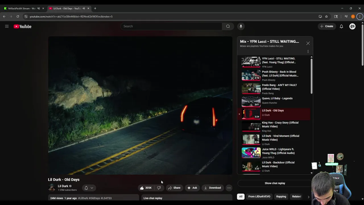This screenshot has height=205, width=364.
Task: View site information icon in address bar
Action: coord(26,17)
